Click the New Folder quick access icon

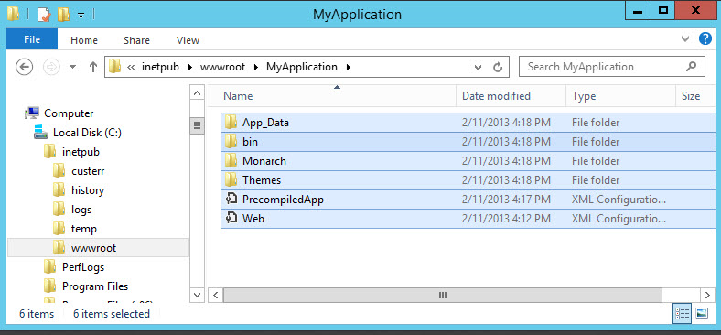point(63,15)
